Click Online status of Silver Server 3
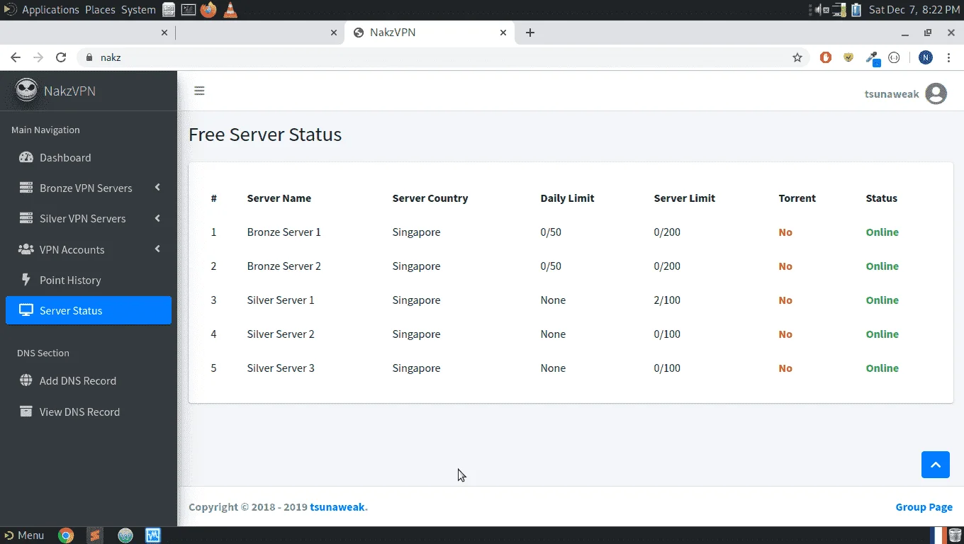Viewport: 964px width, 544px height. click(882, 368)
